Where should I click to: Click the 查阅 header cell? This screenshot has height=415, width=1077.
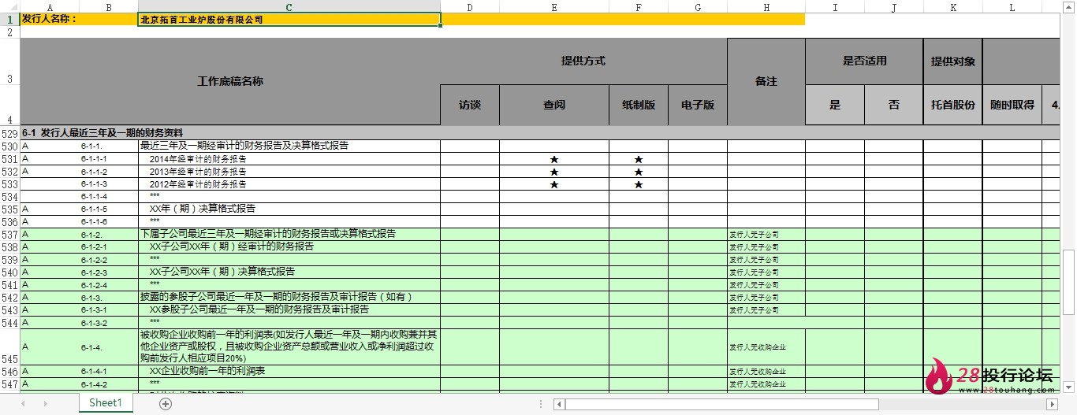[x=554, y=105]
